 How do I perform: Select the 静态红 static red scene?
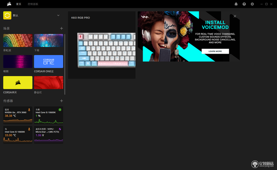48,82
